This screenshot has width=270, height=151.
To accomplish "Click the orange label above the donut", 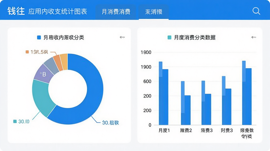I will (39, 52).
